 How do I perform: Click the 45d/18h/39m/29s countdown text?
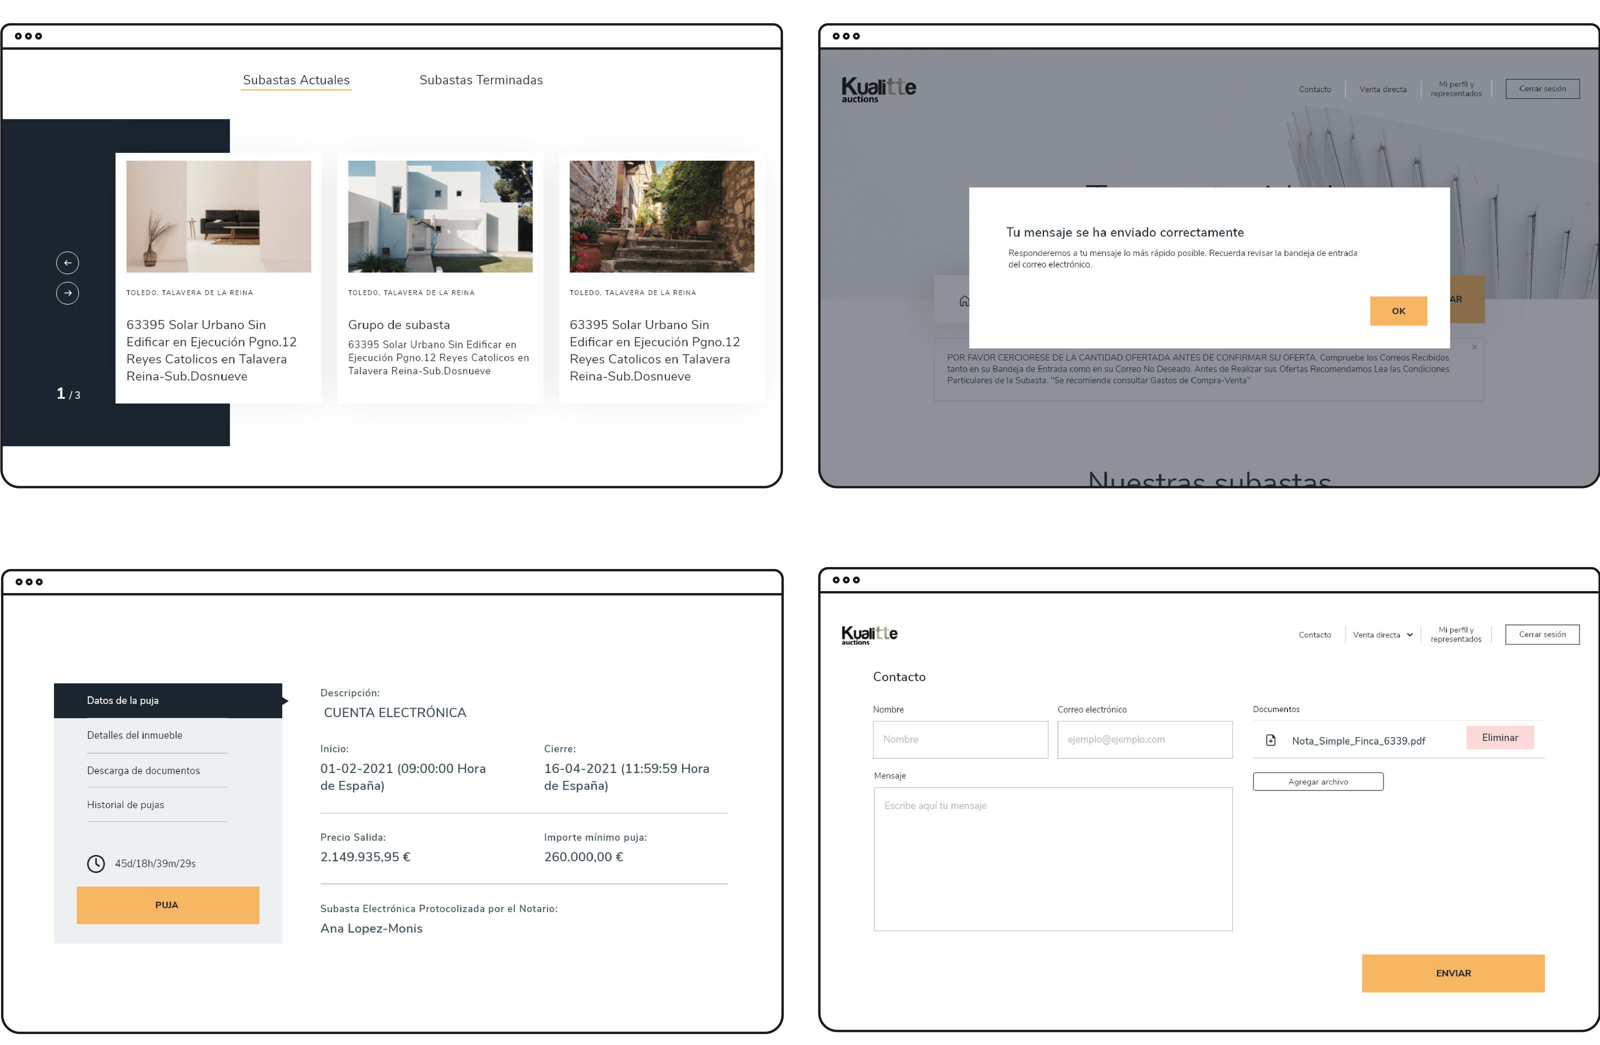[155, 863]
